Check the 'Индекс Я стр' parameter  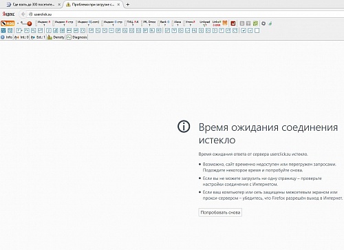coord(64,23)
